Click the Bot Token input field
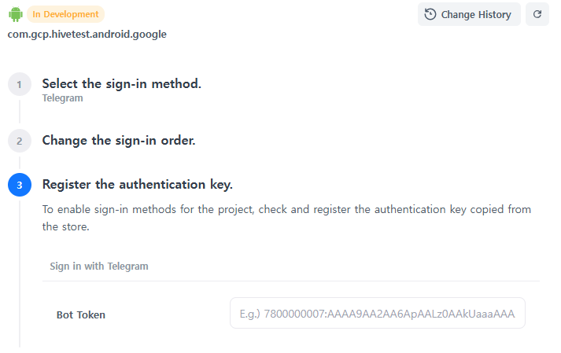 pos(377,313)
